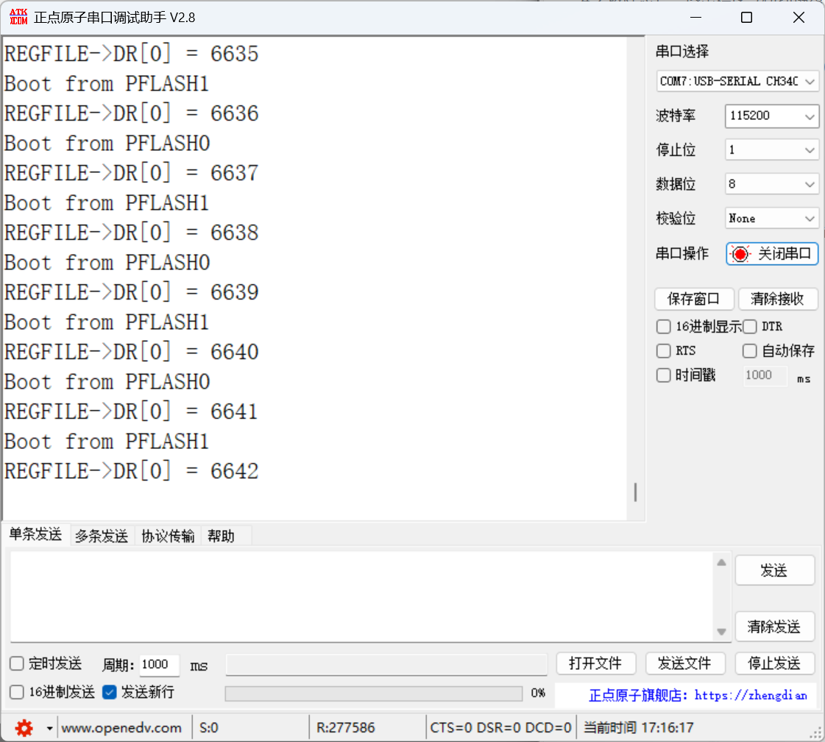The image size is (825, 742).
Task: Open the COM7 serial port dropdown
Action: [x=737, y=81]
